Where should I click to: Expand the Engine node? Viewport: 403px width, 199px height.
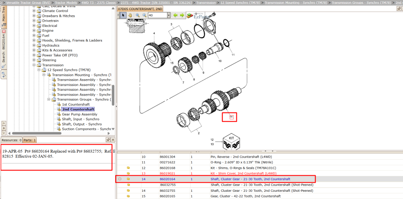(x=34, y=31)
